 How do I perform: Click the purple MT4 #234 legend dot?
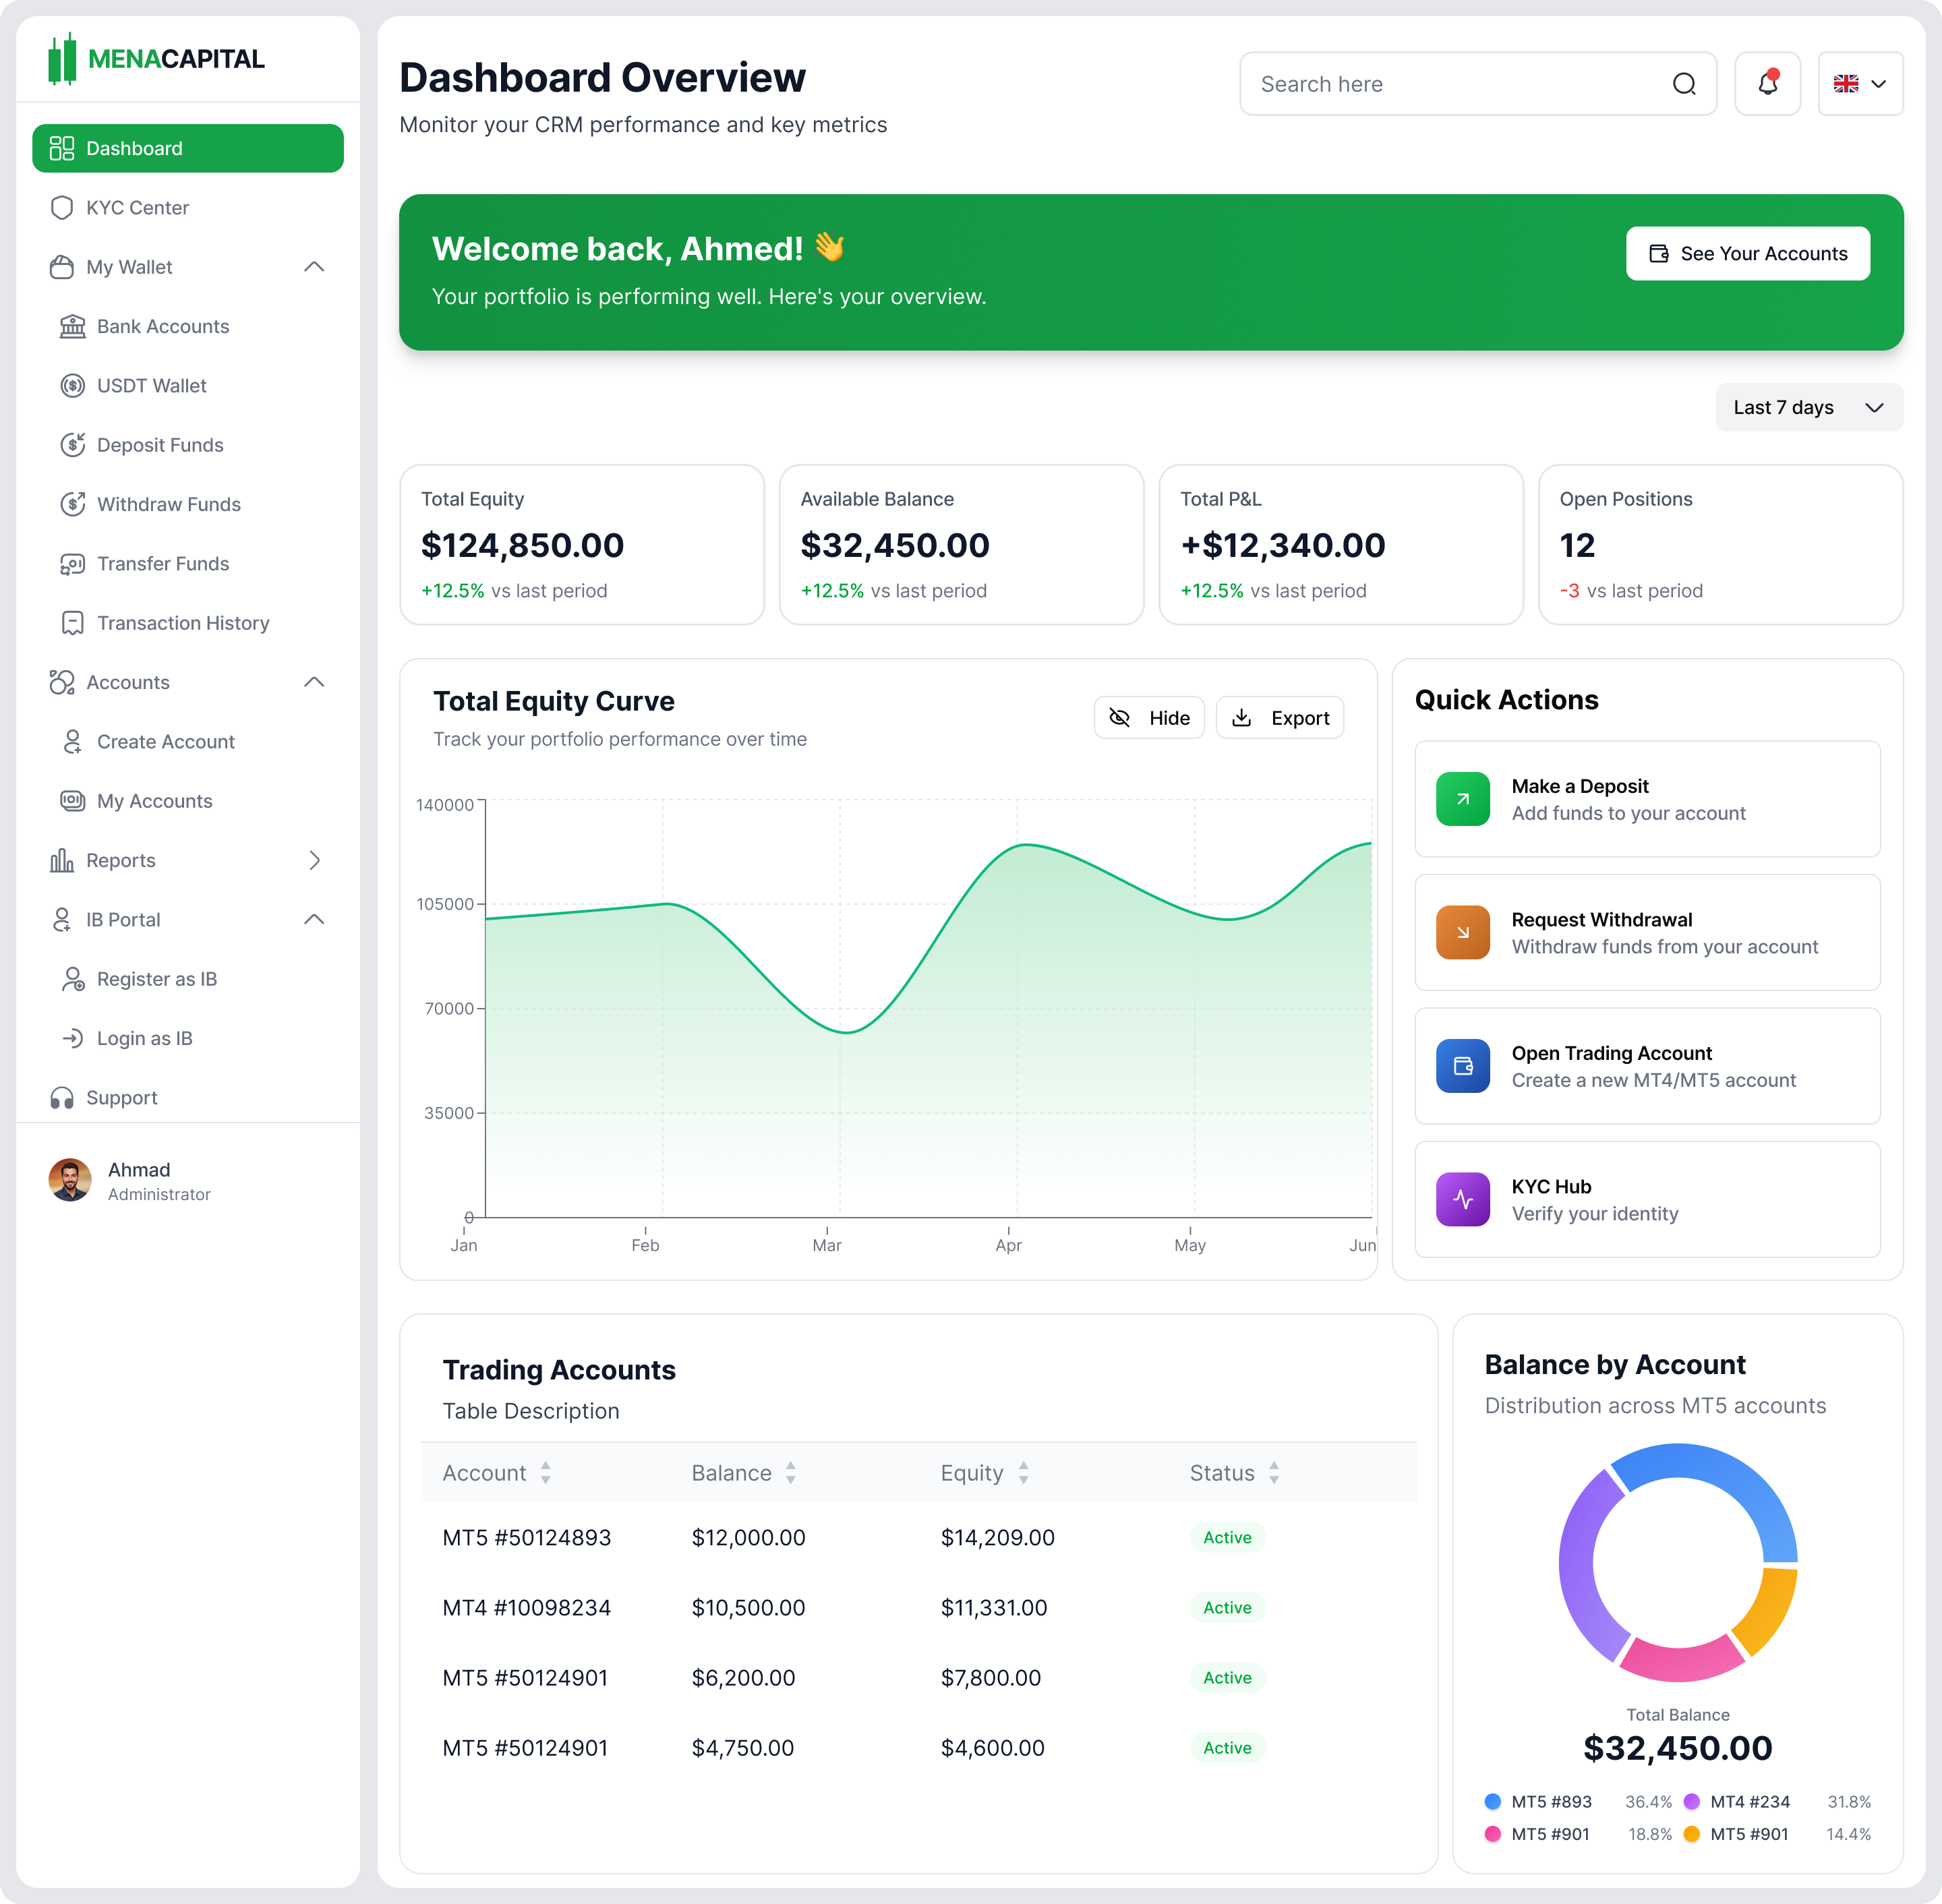point(1692,1801)
